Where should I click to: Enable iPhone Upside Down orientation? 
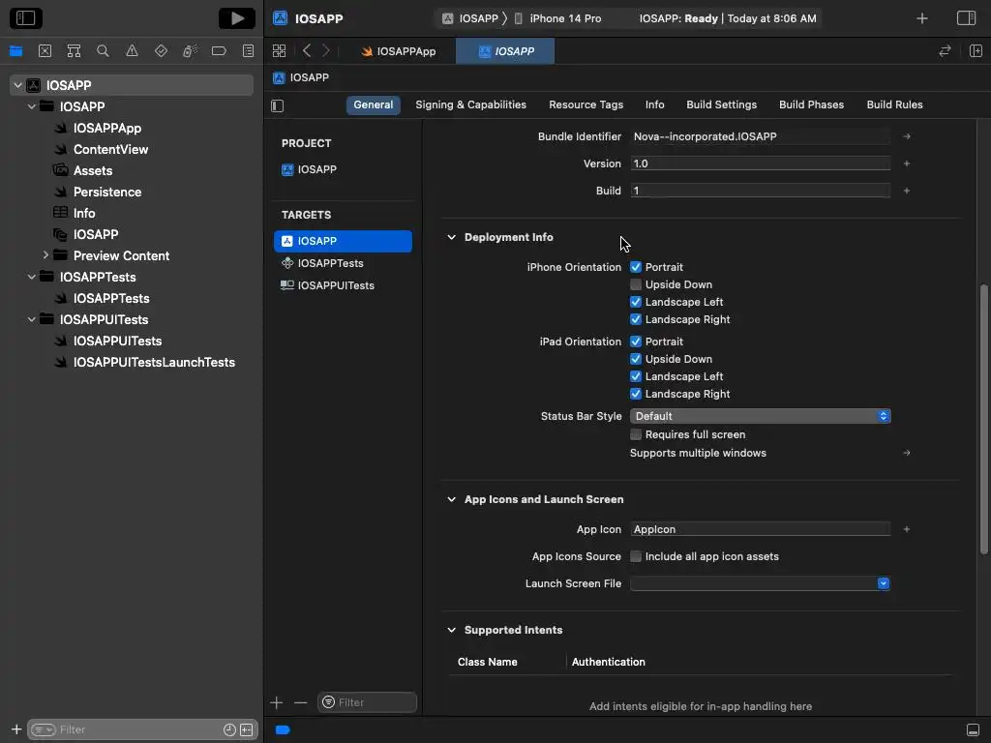[x=636, y=284]
